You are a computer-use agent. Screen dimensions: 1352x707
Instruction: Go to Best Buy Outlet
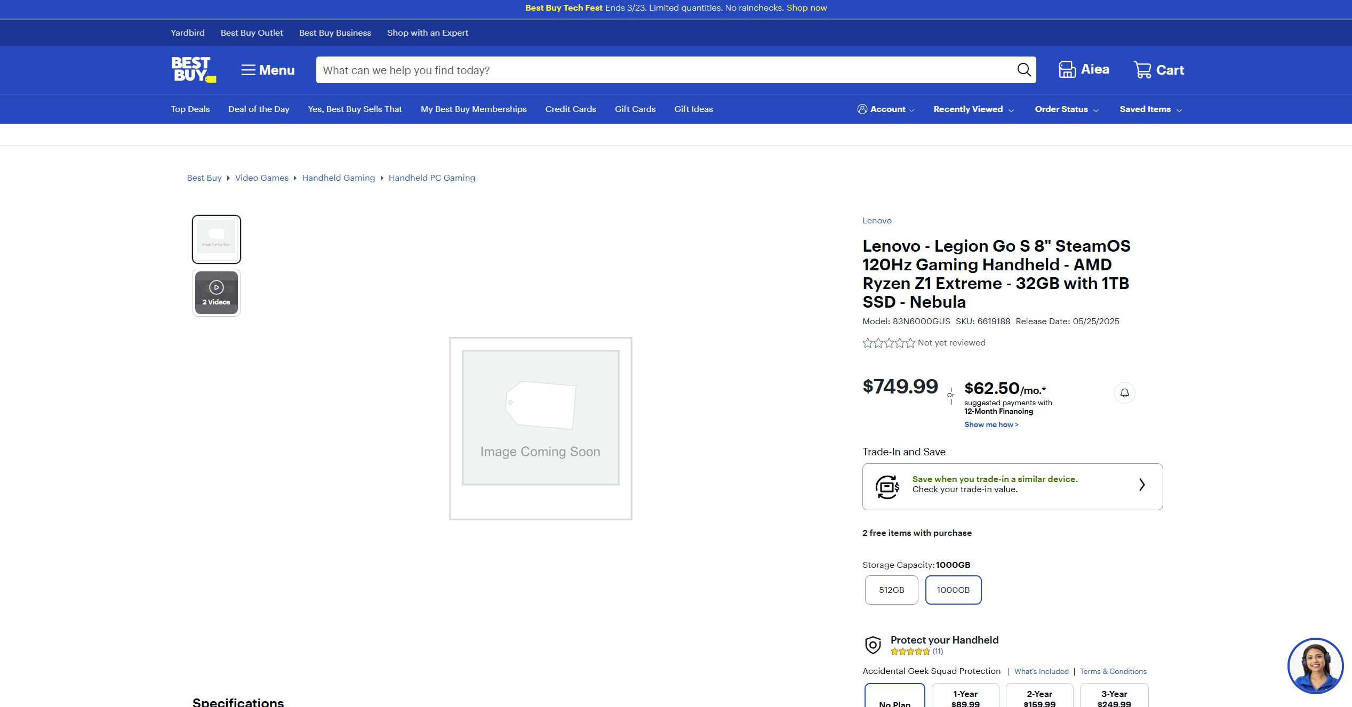click(x=252, y=33)
